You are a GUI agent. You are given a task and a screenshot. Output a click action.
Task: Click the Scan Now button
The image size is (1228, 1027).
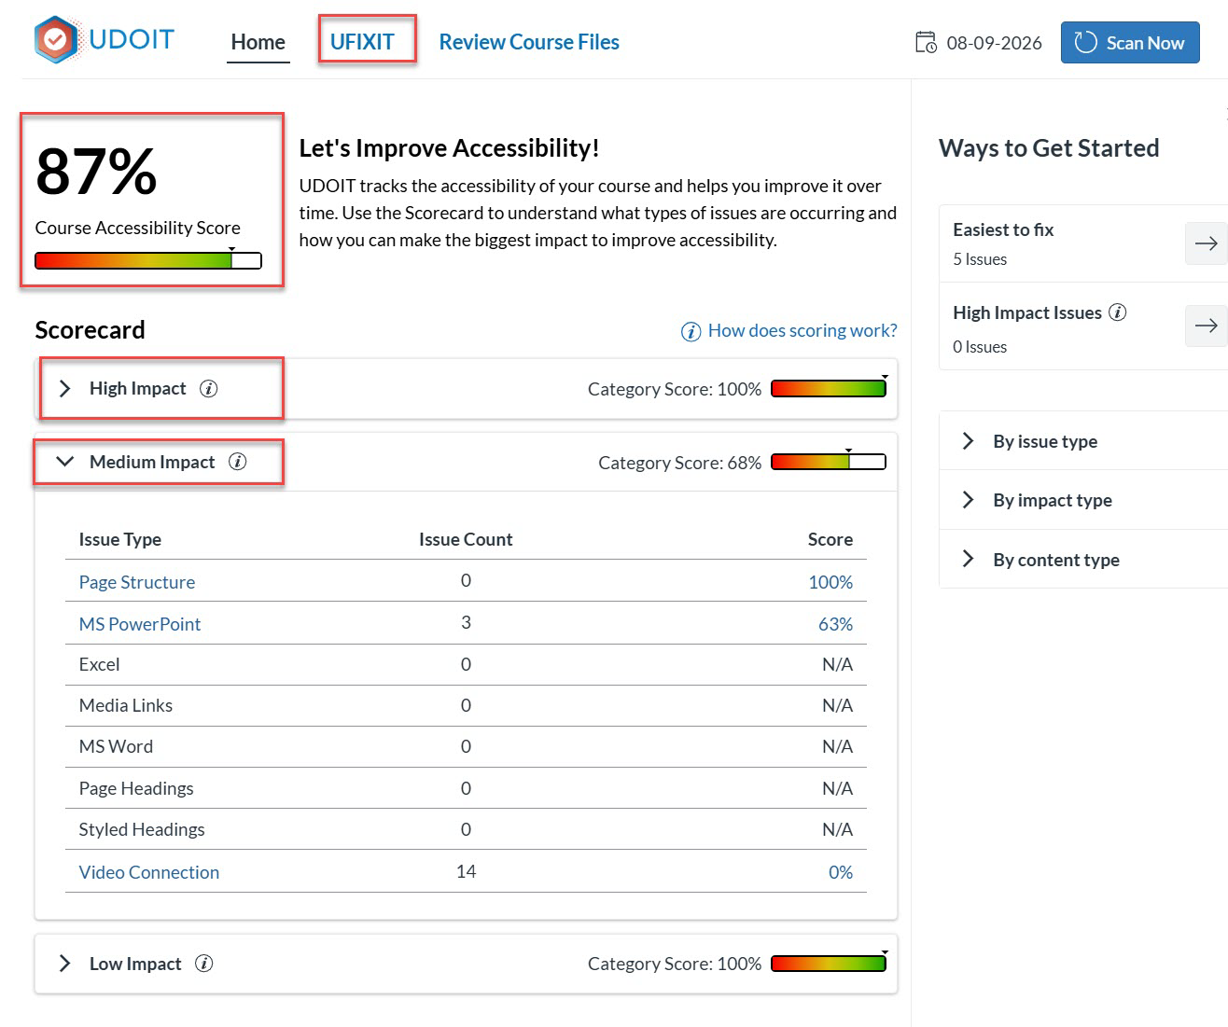1130,43
